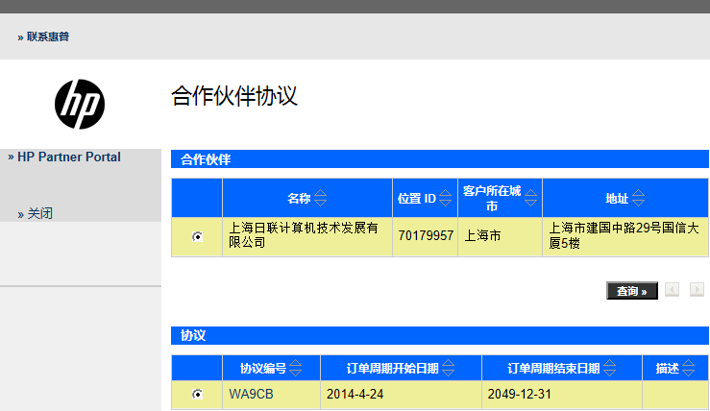Sort ascending by 地址 column
The image size is (710, 411).
[639, 193]
